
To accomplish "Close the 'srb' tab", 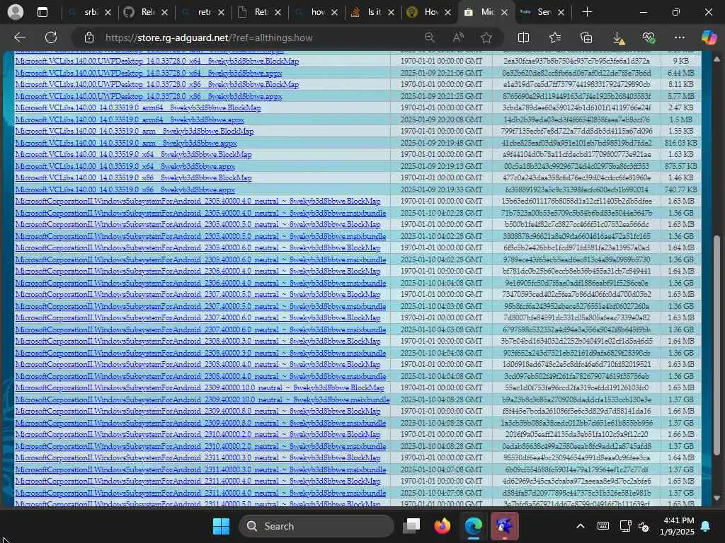I will point(108,13).
